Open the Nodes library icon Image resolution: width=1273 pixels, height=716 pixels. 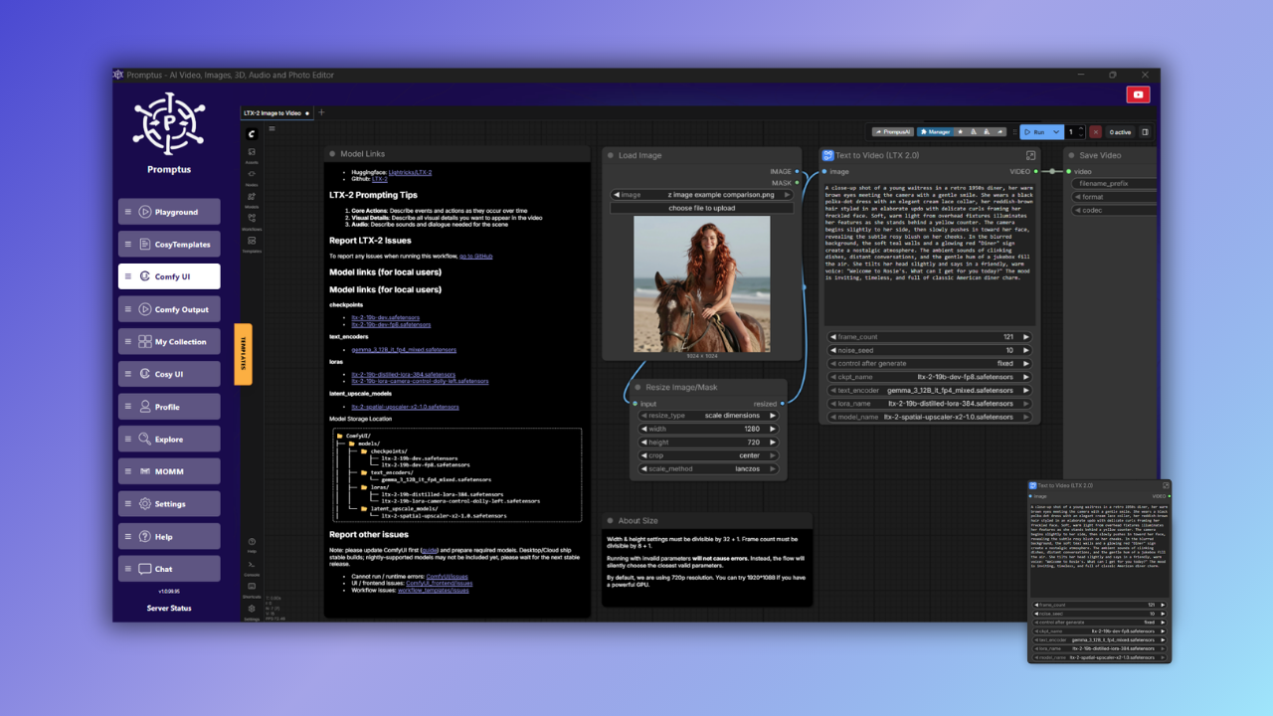[252, 176]
